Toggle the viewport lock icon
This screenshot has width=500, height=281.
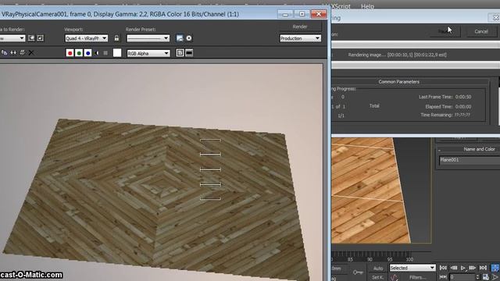pyautogui.click(x=116, y=38)
